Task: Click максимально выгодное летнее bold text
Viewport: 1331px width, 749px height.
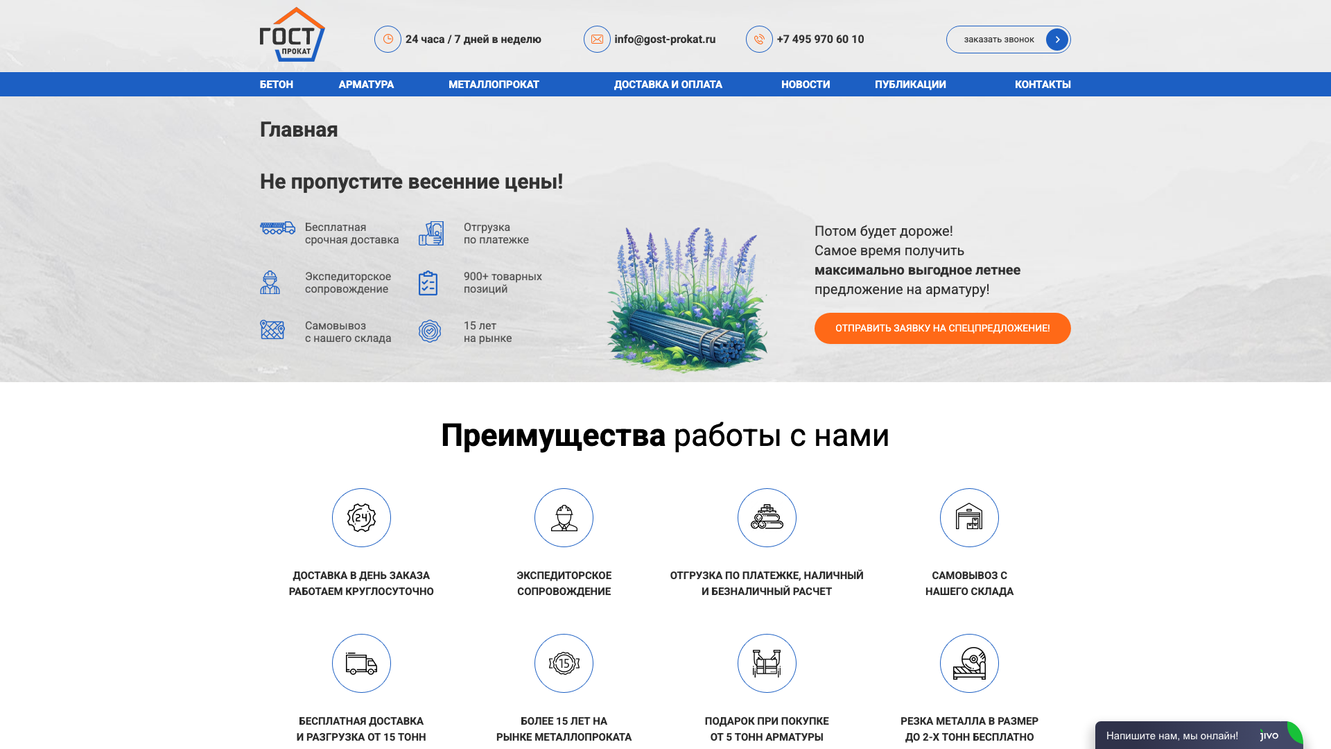Action: click(917, 270)
